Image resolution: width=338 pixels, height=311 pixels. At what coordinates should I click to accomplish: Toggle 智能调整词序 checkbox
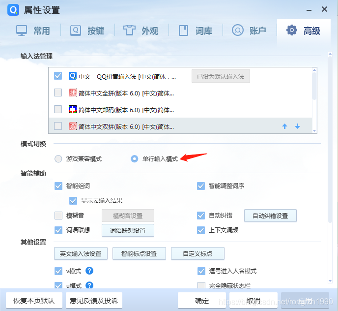(201, 186)
